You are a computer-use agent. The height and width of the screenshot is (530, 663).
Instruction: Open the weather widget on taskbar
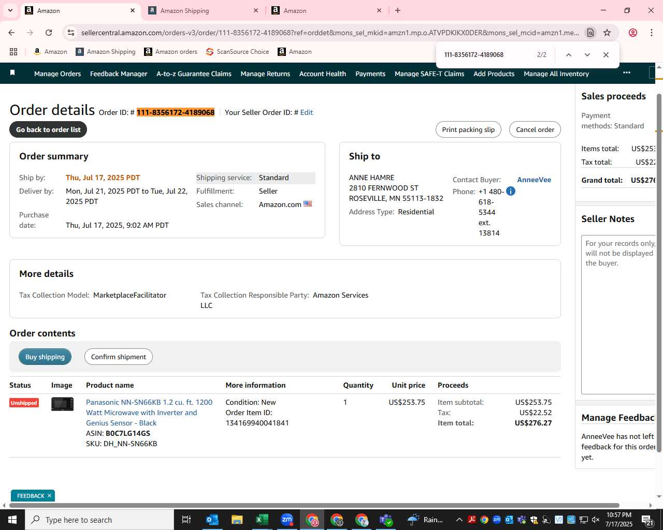point(426,520)
